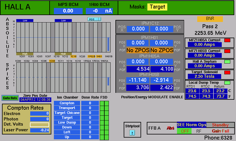Click the Low limit label above 1C01
Screen dimensions: 236x141
(x=25, y=21)
